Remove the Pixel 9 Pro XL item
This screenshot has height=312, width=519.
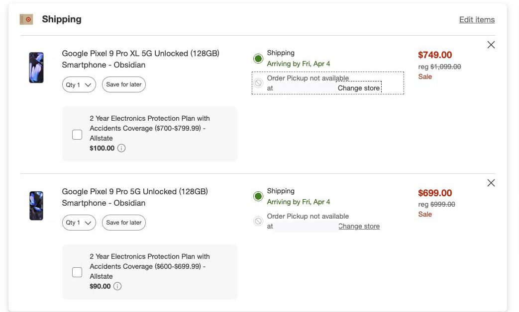[x=491, y=45]
